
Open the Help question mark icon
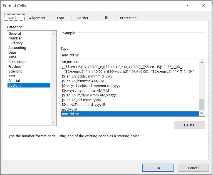[187, 6]
